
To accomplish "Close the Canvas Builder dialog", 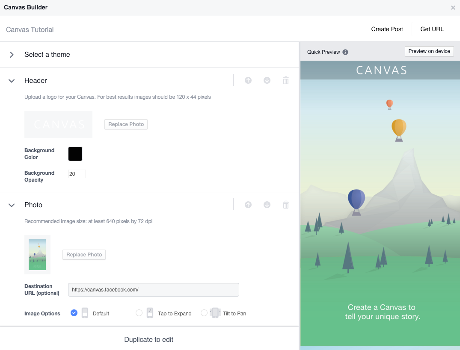I will (453, 8).
